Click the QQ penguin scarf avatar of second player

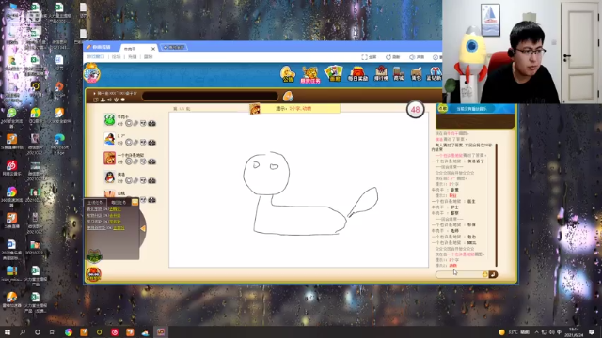pyautogui.click(x=109, y=139)
